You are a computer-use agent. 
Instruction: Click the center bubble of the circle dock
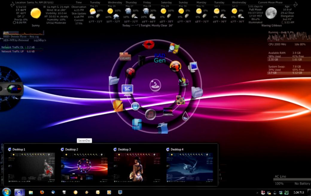155,86
